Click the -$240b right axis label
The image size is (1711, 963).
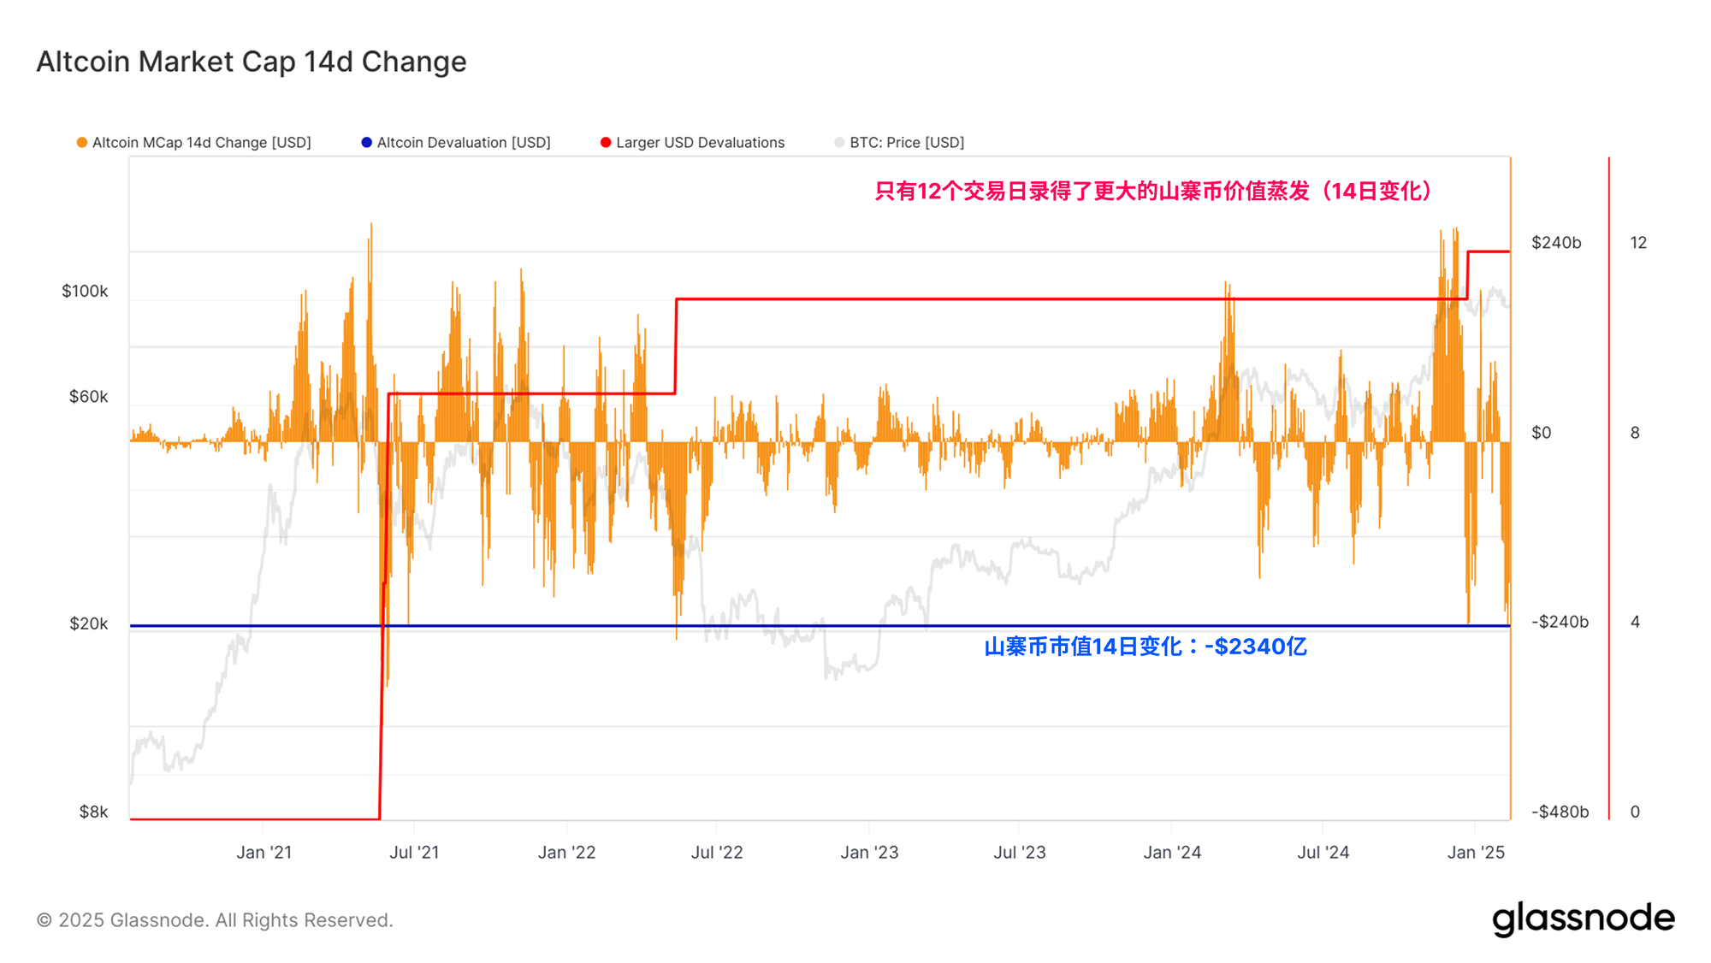(1560, 622)
